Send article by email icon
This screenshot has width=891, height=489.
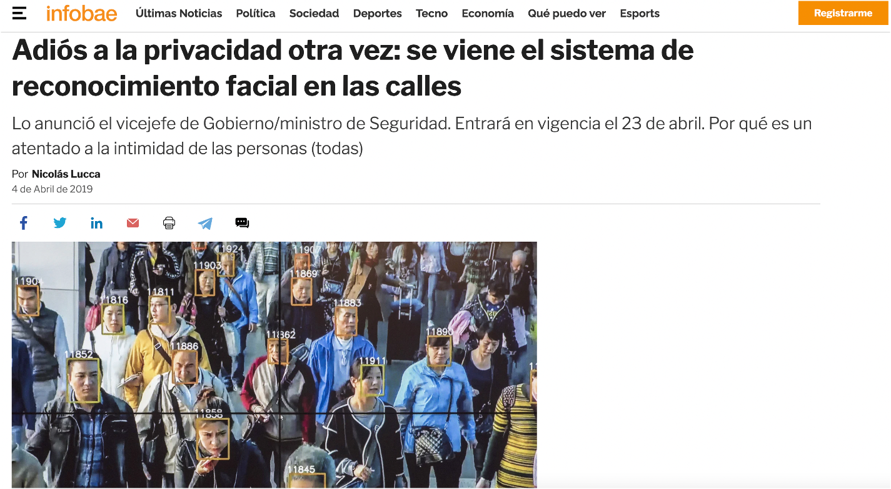click(x=133, y=223)
